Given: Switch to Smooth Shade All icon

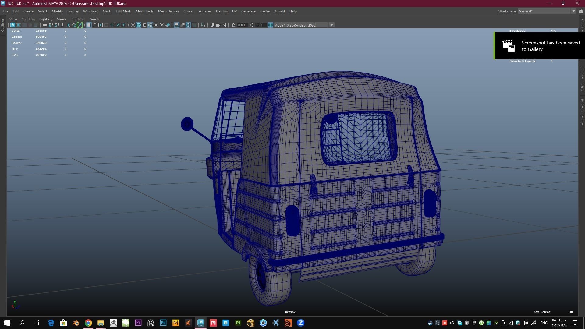Looking at the screenshot, I should click(x=139, y=25).
